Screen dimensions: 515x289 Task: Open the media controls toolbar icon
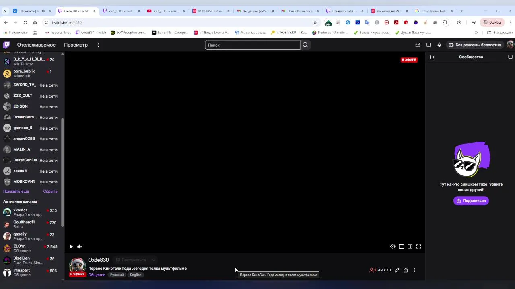coord(474,22)
